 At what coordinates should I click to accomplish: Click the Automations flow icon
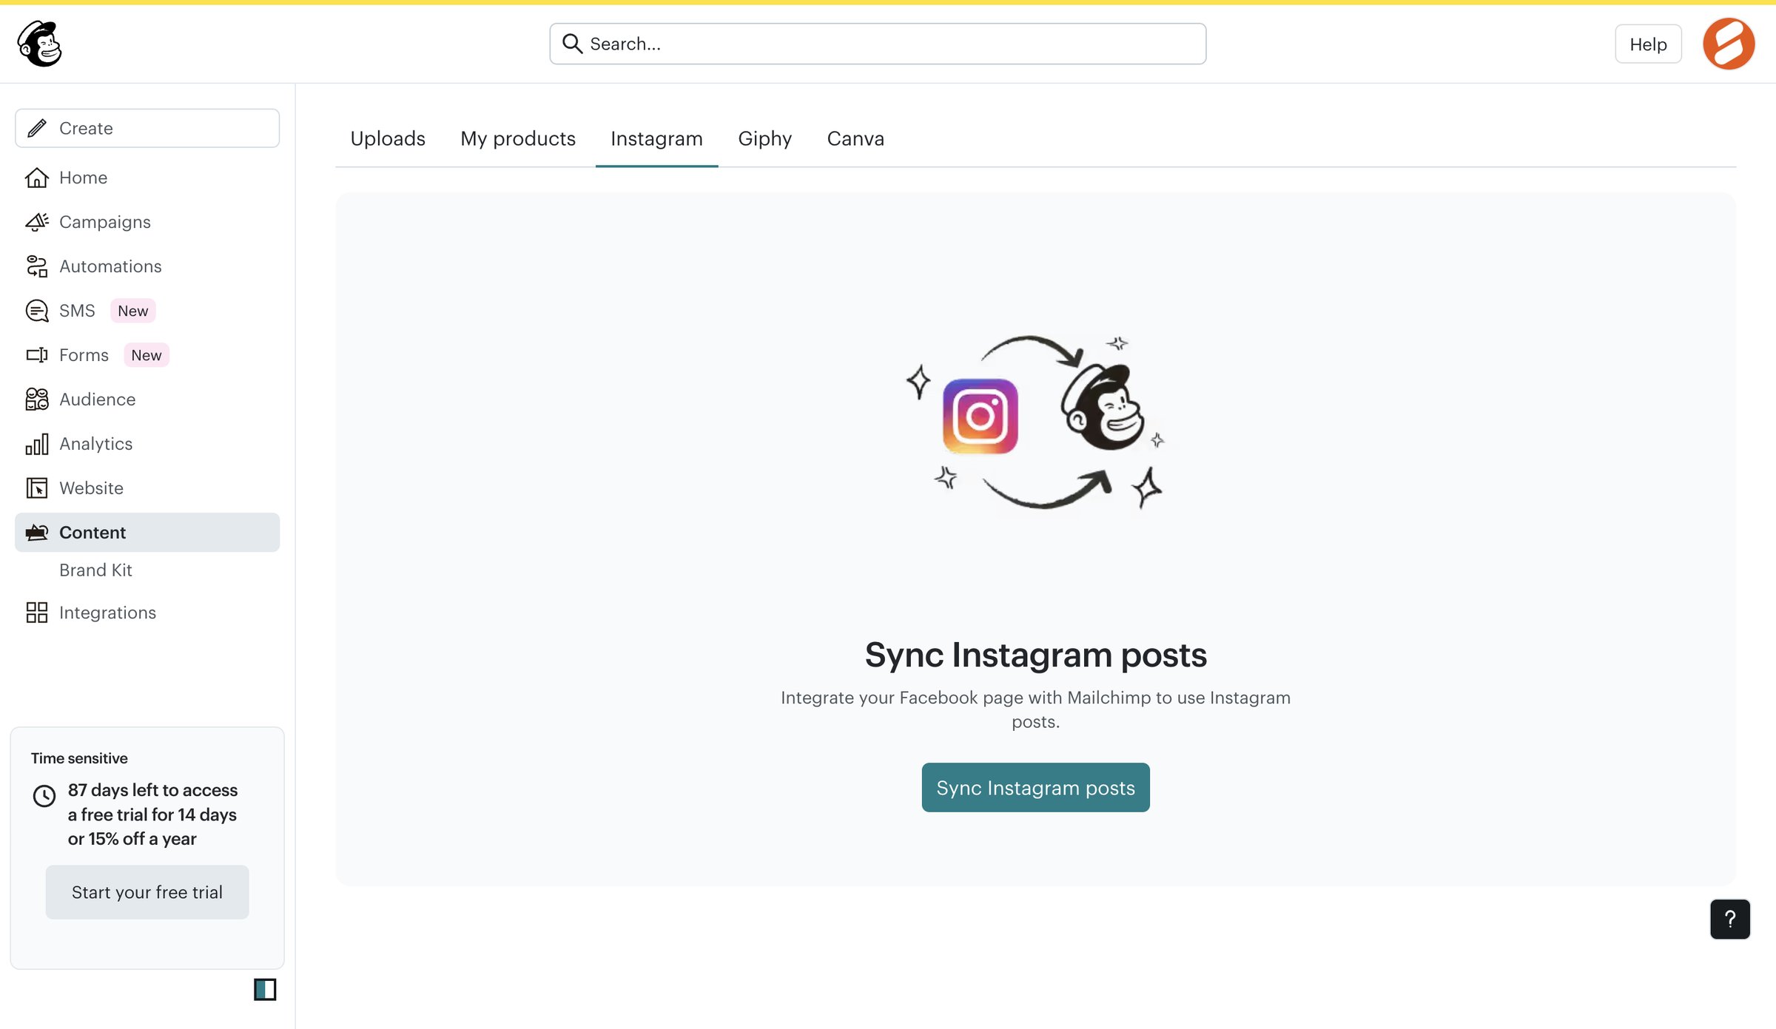37,266
